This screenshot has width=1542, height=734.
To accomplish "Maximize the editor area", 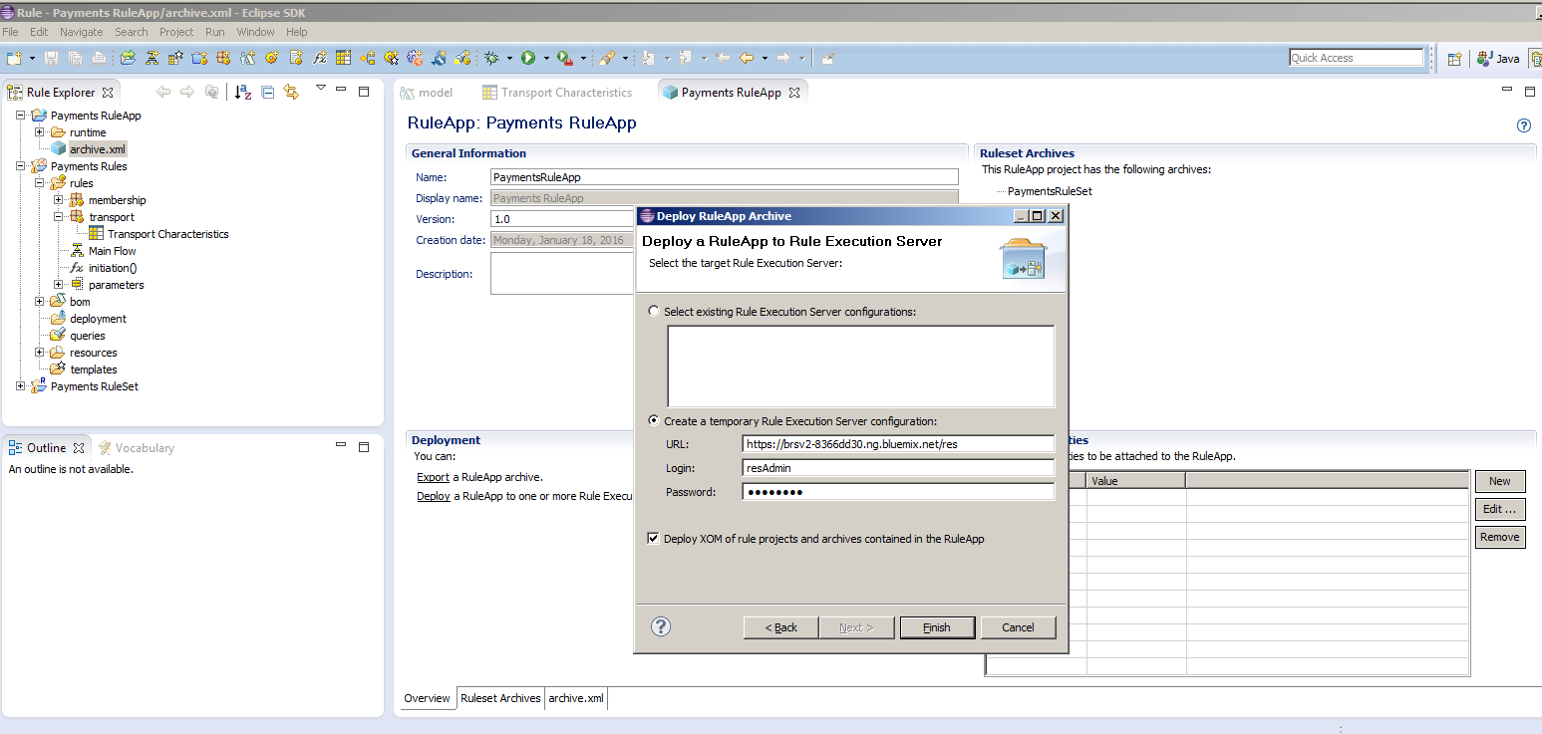I will [1530, 91].
